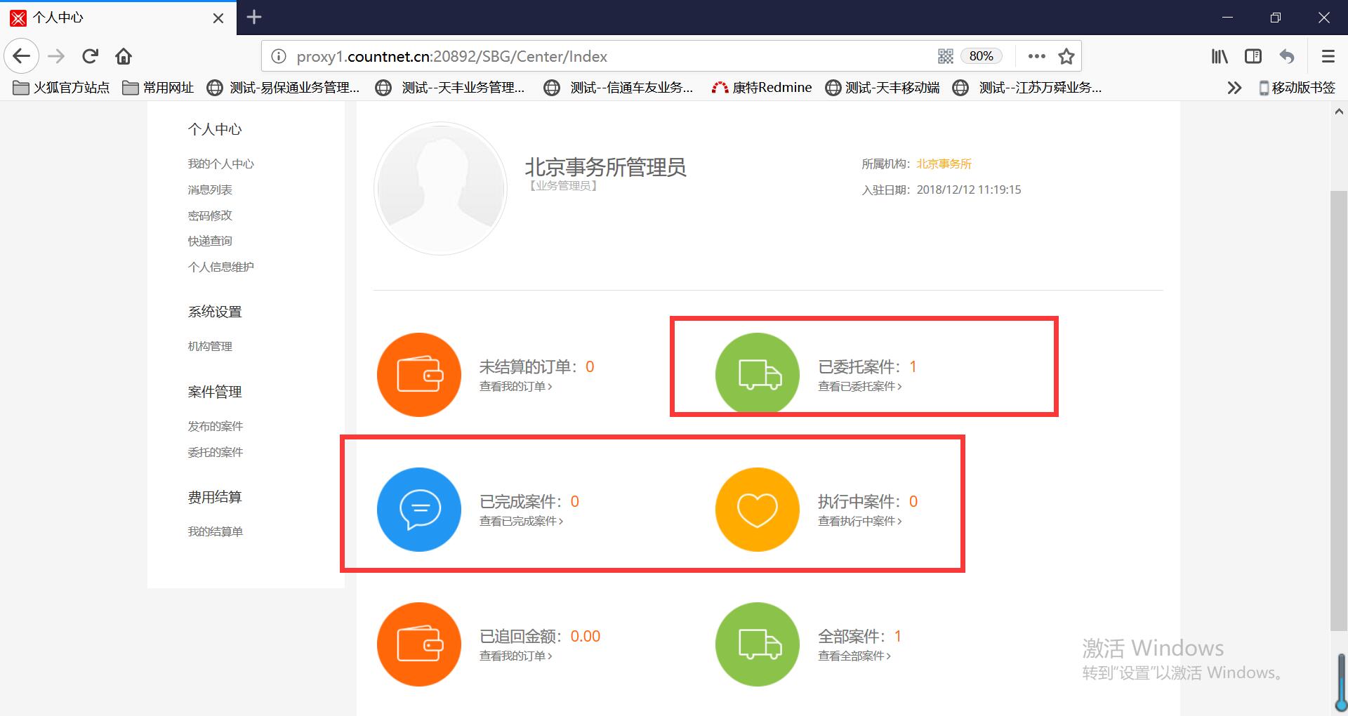Select the 个人中心 browser tab
The image size is (1348, 716).
118,18
